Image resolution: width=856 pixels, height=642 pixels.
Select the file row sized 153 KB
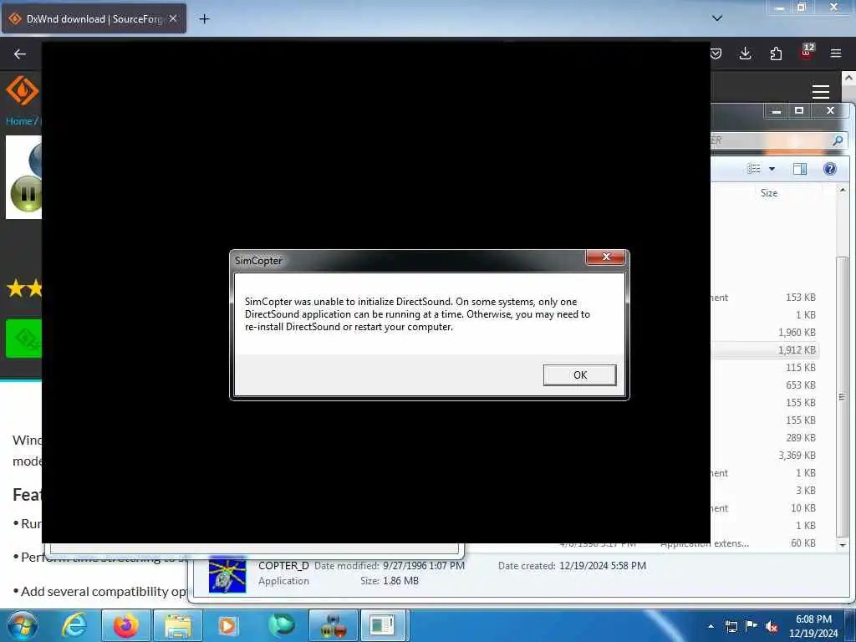[764, 298]
